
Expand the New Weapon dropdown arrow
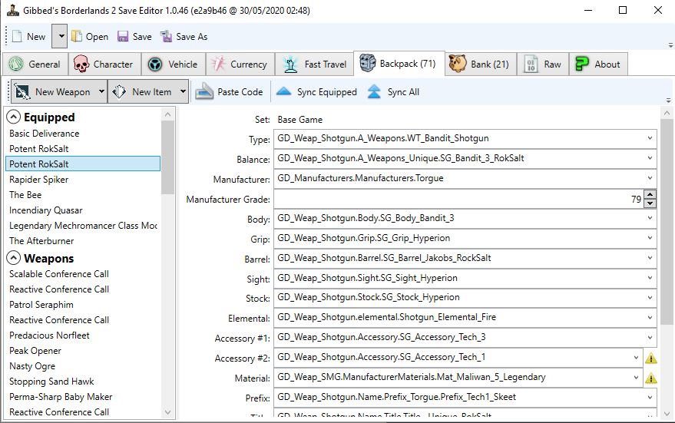[x=101, y=91]
